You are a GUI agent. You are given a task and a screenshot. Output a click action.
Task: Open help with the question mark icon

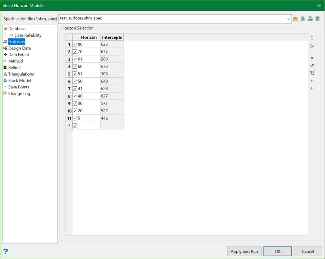click(6, 251)
